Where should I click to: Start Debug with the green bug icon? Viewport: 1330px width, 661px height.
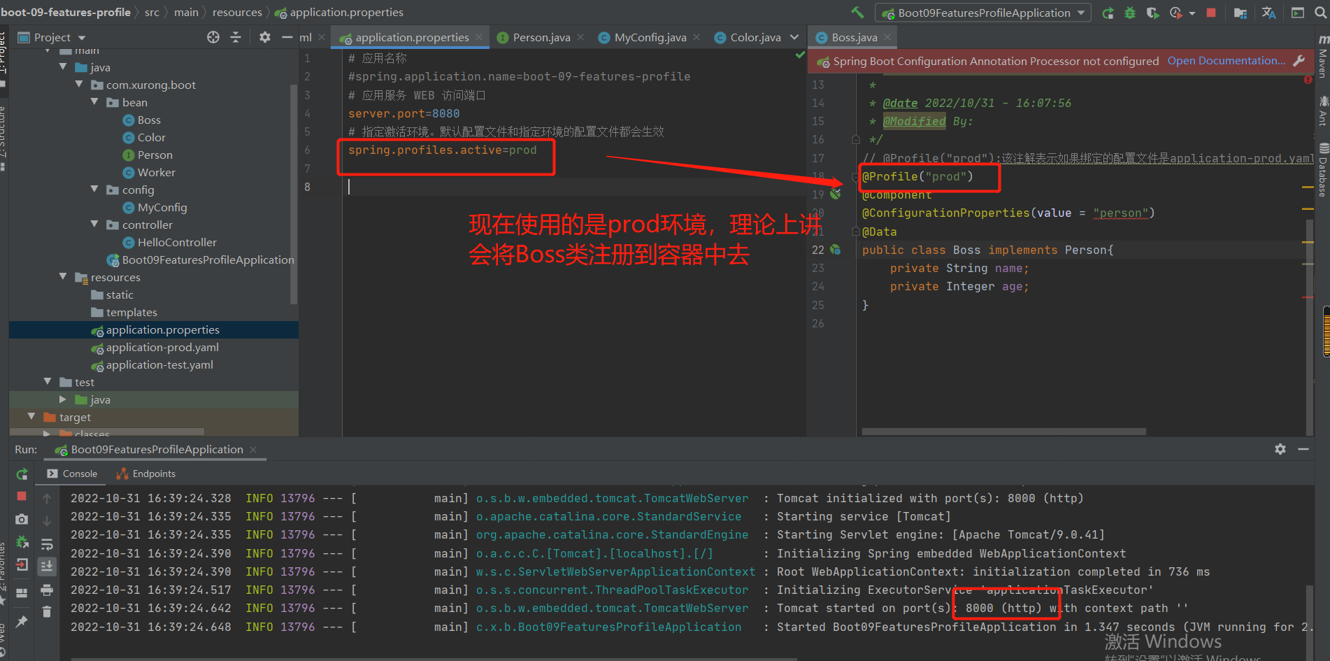pos(1130,13)
